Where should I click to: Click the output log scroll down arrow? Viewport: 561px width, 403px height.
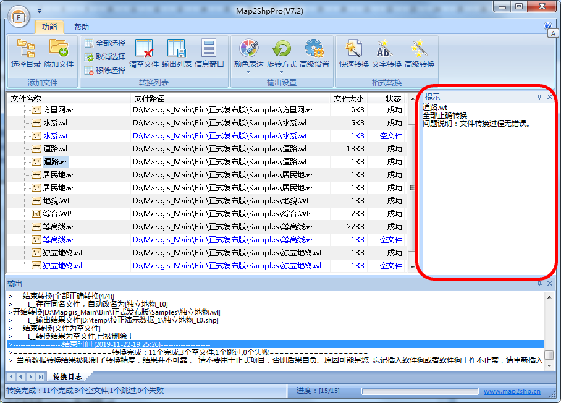[x=549, y=366]
